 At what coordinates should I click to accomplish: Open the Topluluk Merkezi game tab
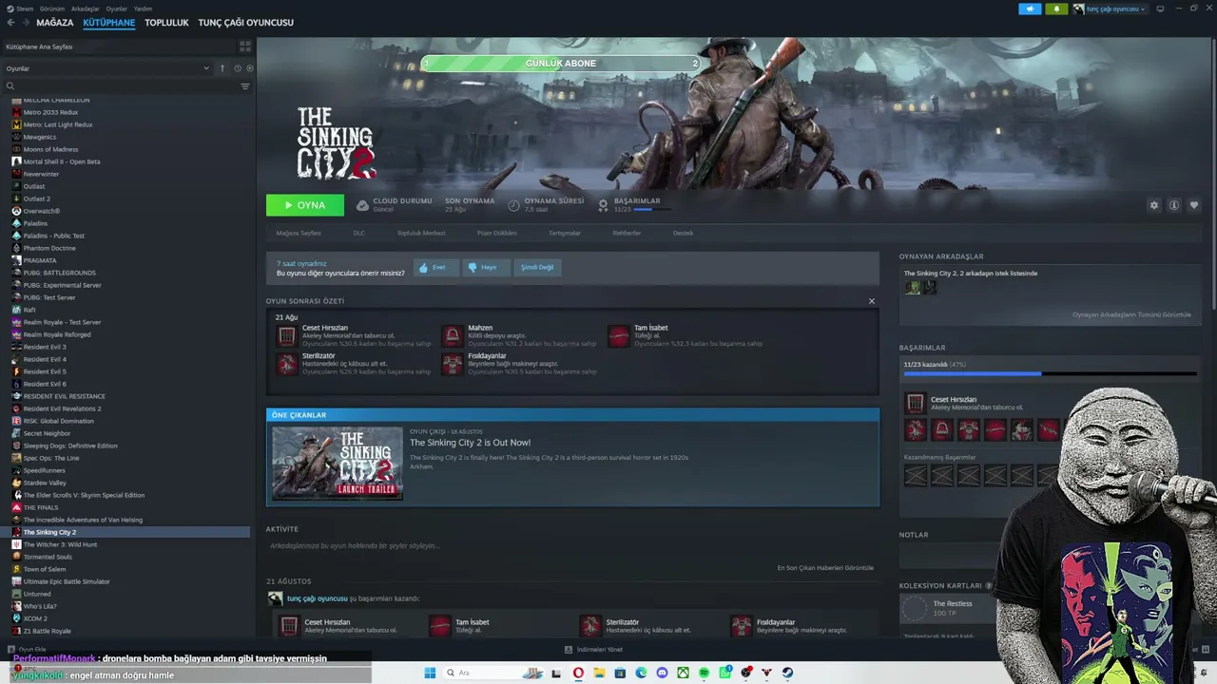(421, 233)
